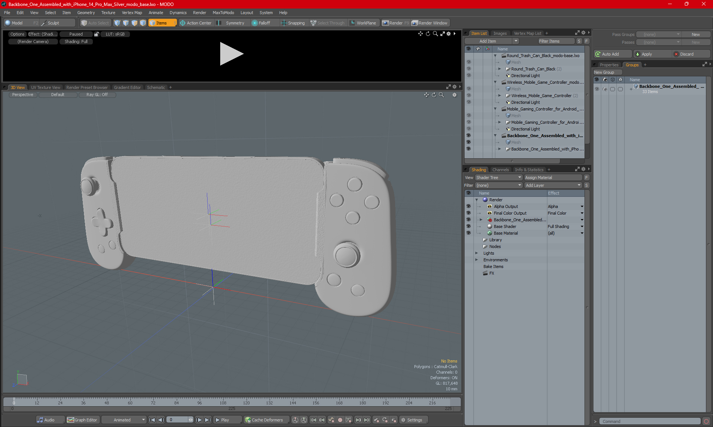
Task: Select the Materials selection mode icon
Action: [143, 23]
